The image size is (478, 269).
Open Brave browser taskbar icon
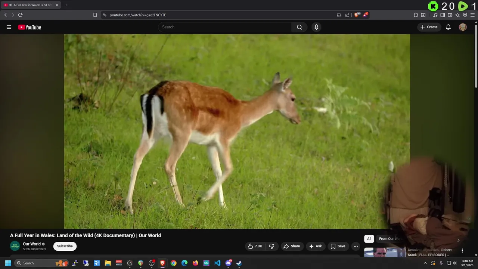coord(162,263)
